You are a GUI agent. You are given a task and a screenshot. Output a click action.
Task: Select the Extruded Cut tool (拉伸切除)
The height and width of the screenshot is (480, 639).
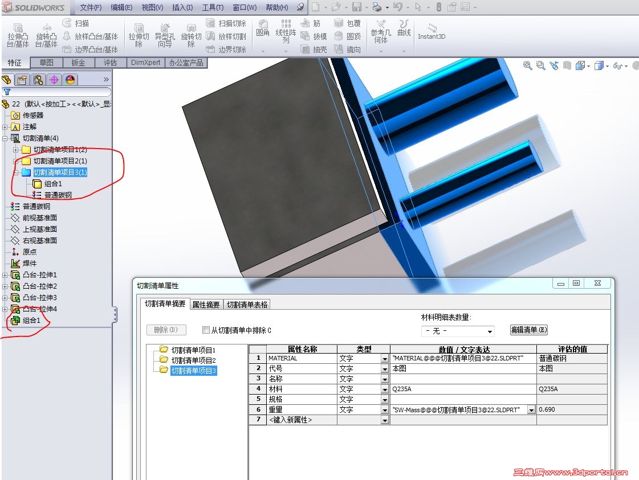(x=139, y=35)
